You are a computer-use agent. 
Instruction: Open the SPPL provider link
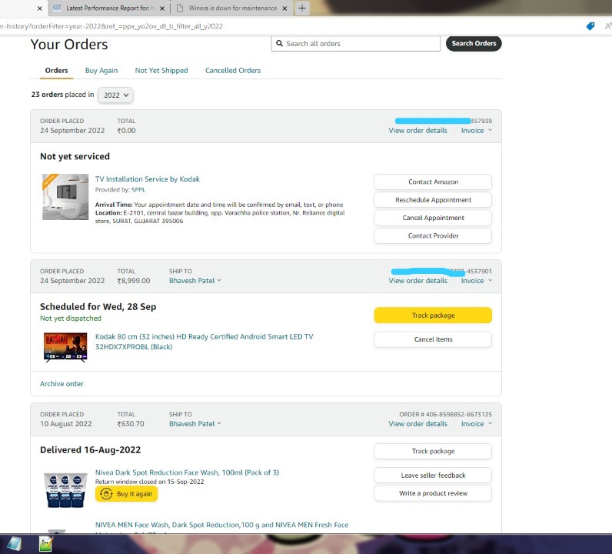tap(138, 190)
